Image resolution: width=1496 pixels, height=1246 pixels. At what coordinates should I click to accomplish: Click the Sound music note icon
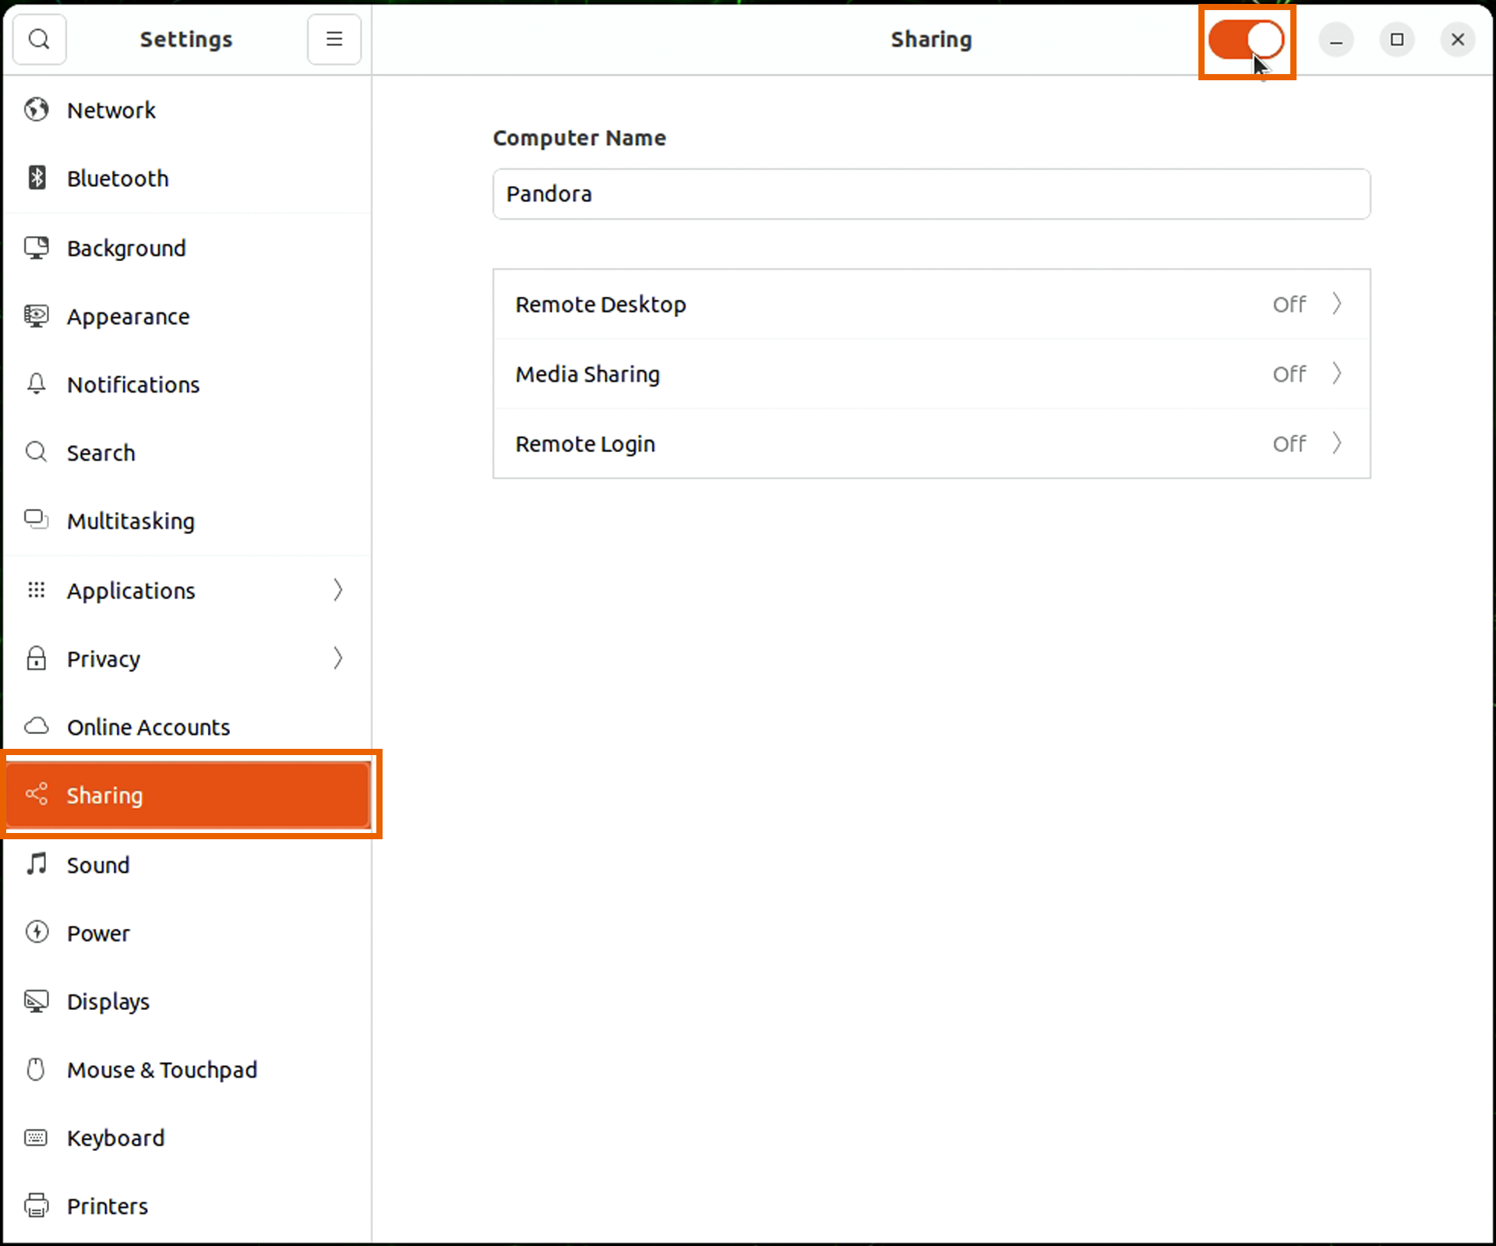36,864
